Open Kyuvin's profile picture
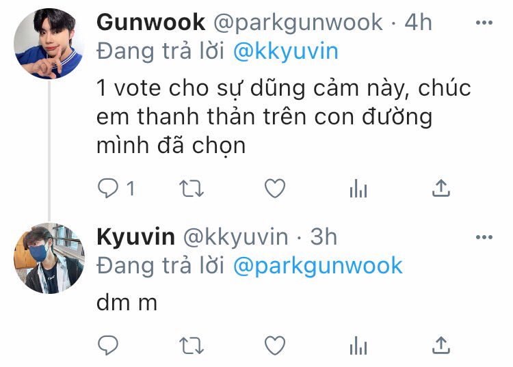 [x=49, y=258]
